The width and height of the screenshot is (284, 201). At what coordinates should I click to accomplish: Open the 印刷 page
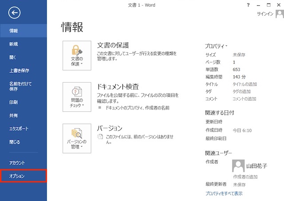pos(24,102)
